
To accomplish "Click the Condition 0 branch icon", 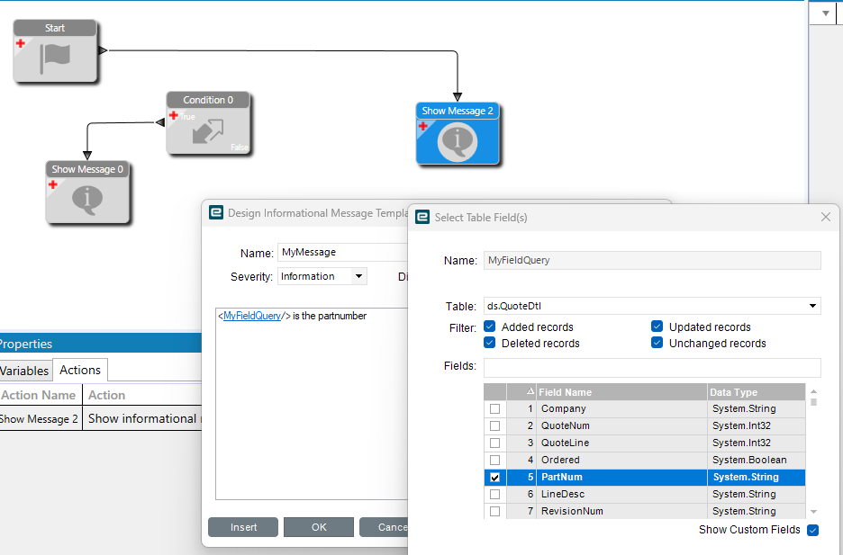I will 207,131.
